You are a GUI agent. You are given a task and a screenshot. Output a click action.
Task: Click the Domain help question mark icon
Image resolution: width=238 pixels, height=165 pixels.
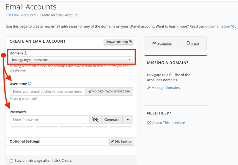26,53
